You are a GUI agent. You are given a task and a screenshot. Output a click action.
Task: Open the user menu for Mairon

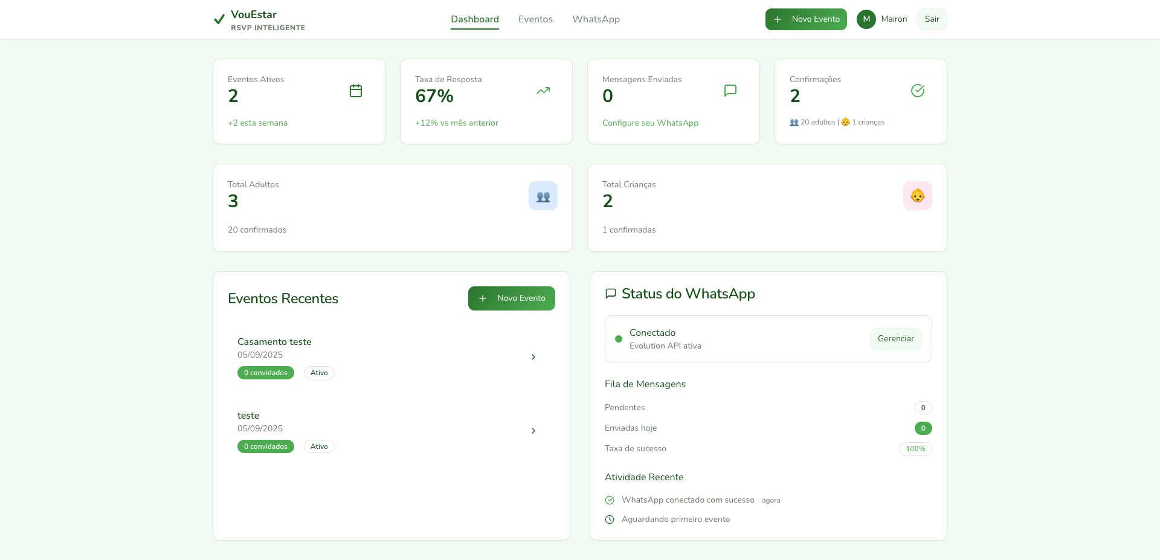coord(882,19)
